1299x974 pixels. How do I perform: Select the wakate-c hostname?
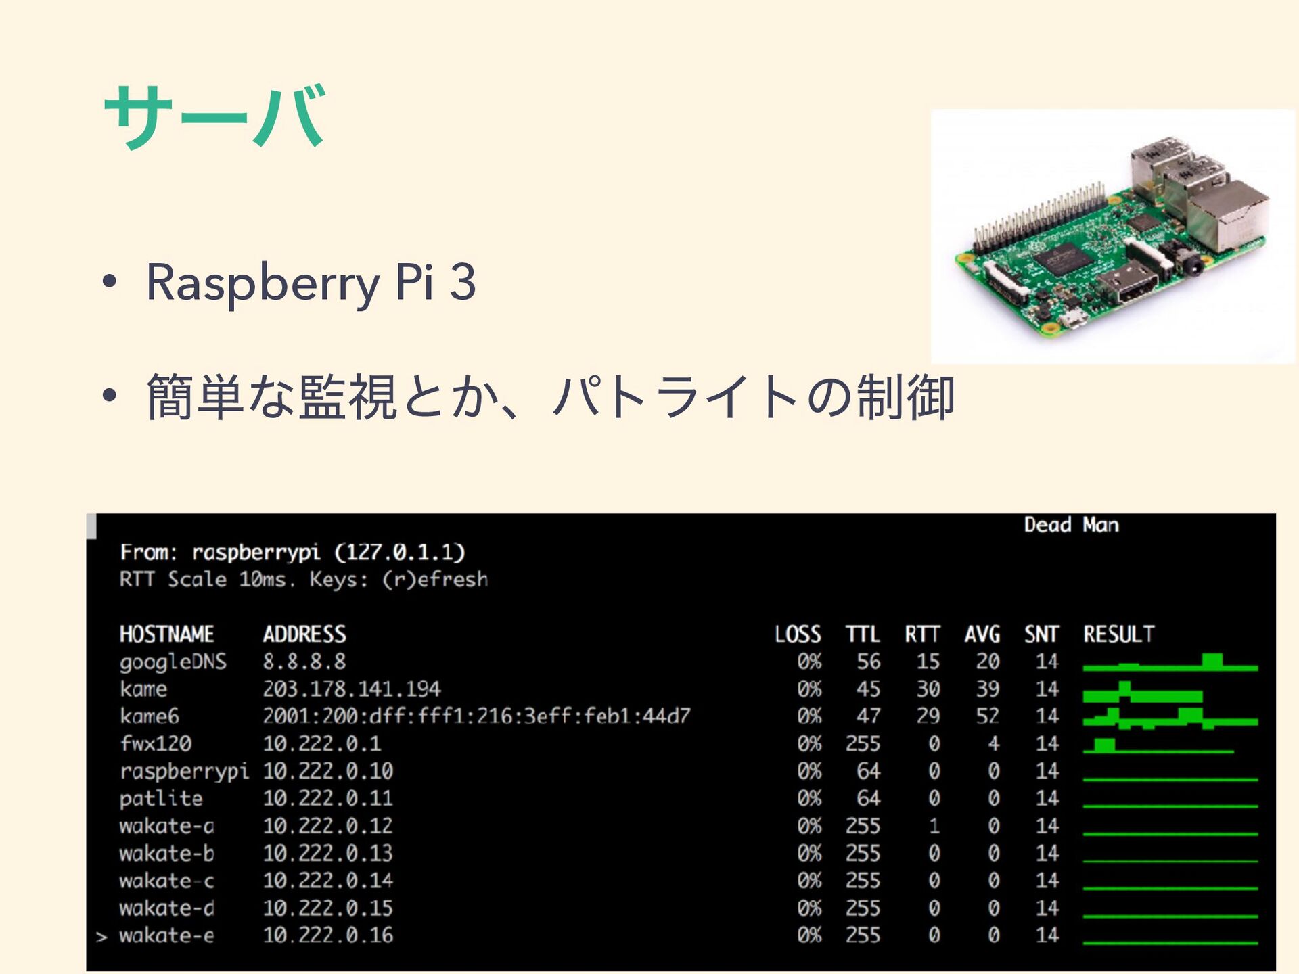[166, 881]
